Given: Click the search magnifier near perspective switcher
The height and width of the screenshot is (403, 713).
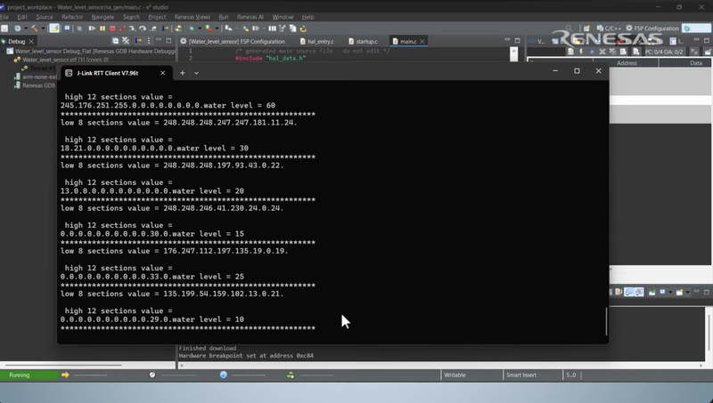Looking at the screenshot, I should [x=569, y=28].
